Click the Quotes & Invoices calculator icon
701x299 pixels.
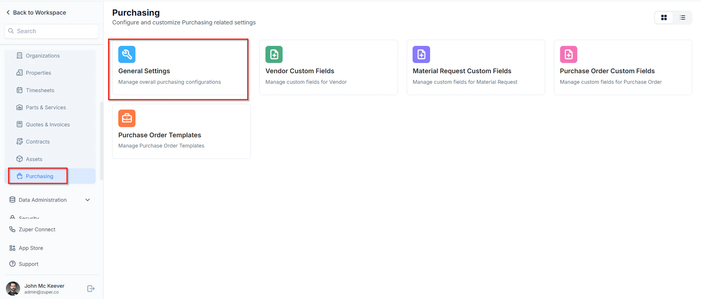(x=20, y=124)
